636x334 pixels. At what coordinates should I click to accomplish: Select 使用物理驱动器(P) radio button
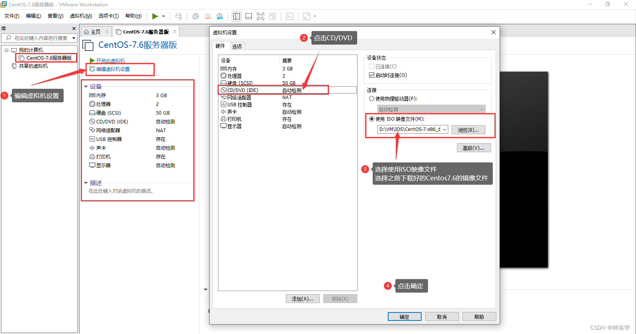pos(371,99)
